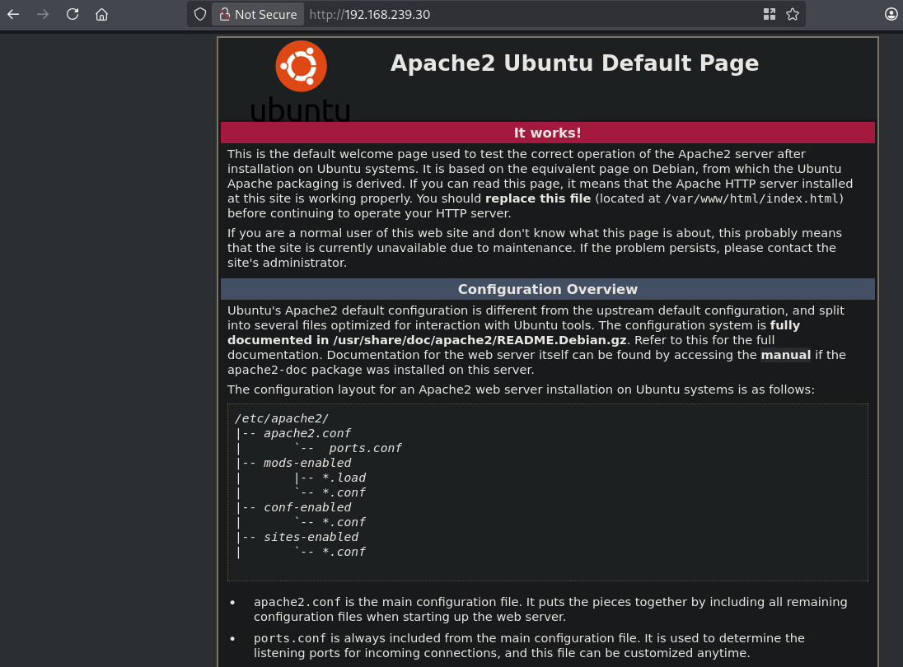Viewport: 903px width, 667px height.
Task: Open tracking protection shield icon
Action: [x=200, y=14]
